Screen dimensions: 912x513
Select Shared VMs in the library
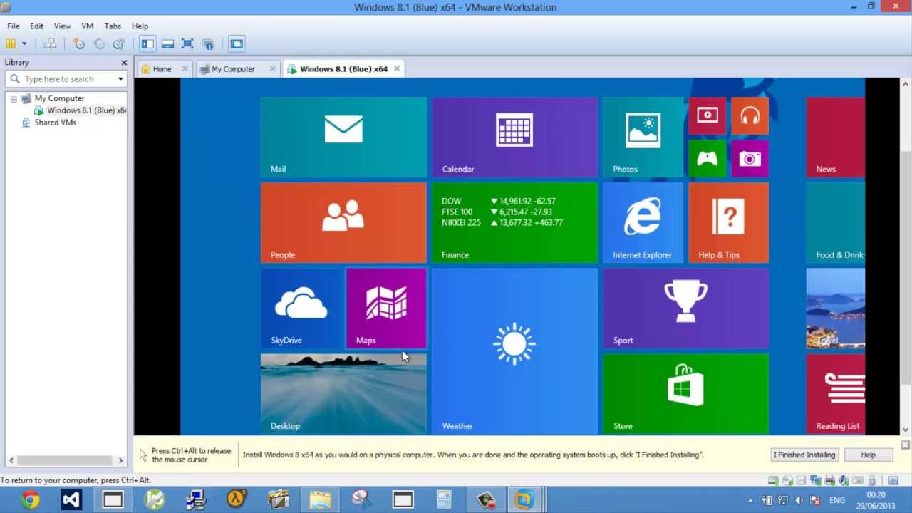pos(55,123)
